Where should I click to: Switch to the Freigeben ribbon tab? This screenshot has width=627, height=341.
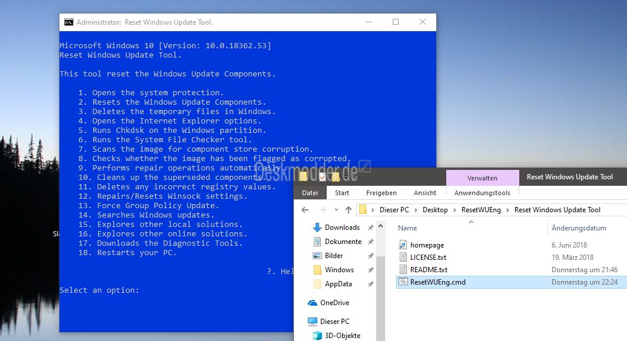(381, 193)
